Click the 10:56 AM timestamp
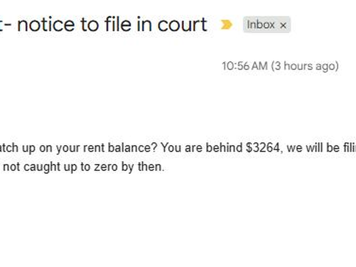 (x=245, y=66)
